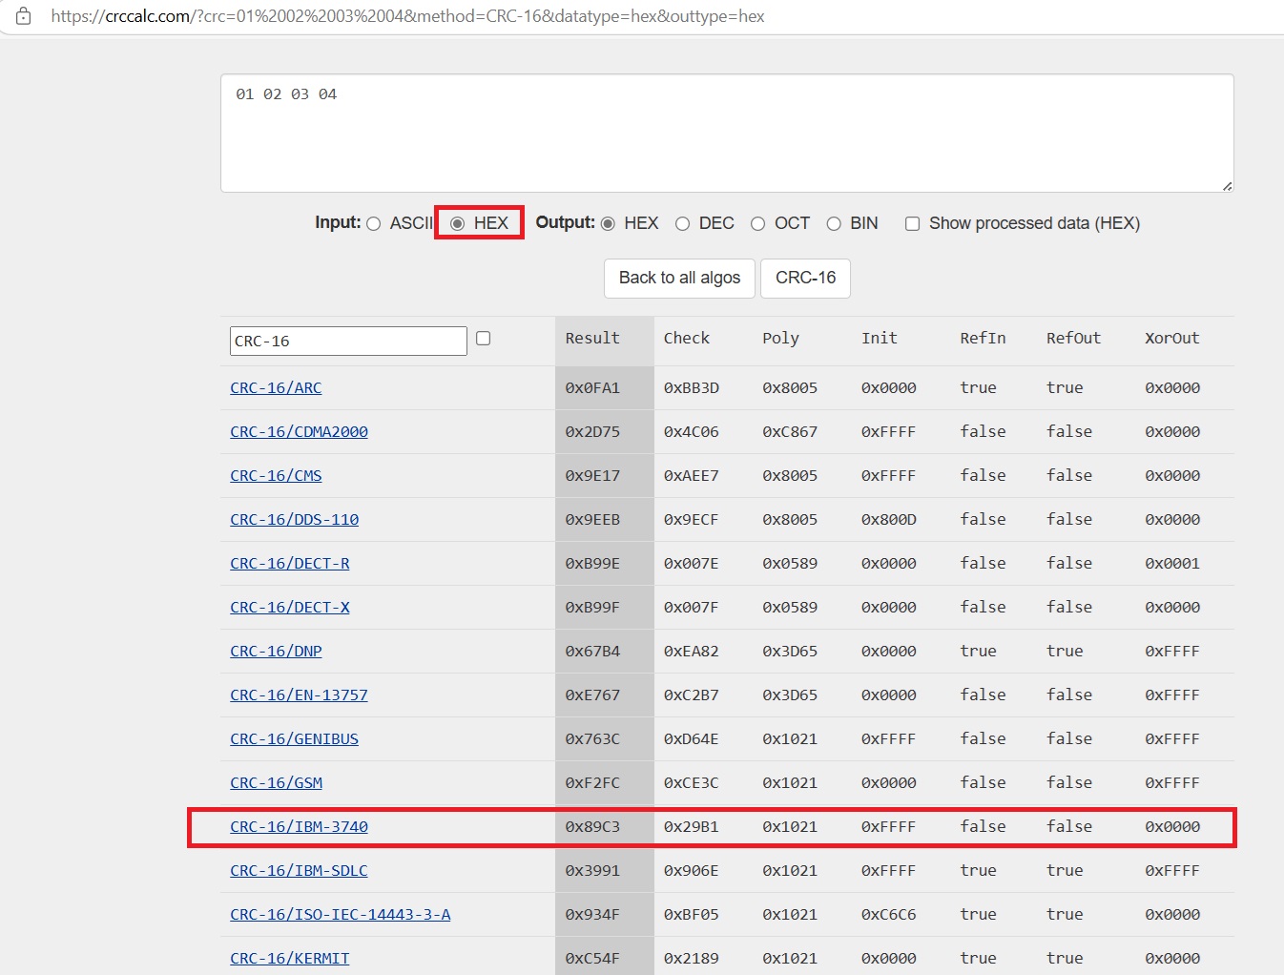Select OCT output radio button
1284x975 pixels.
tap(757, 223)
